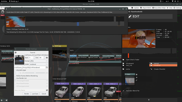Select the Qvil...edan_2 car asset
The image size is (182, 102).
(111, 84)
